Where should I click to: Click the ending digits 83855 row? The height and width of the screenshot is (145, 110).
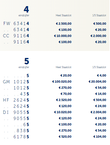coord(55,130)
